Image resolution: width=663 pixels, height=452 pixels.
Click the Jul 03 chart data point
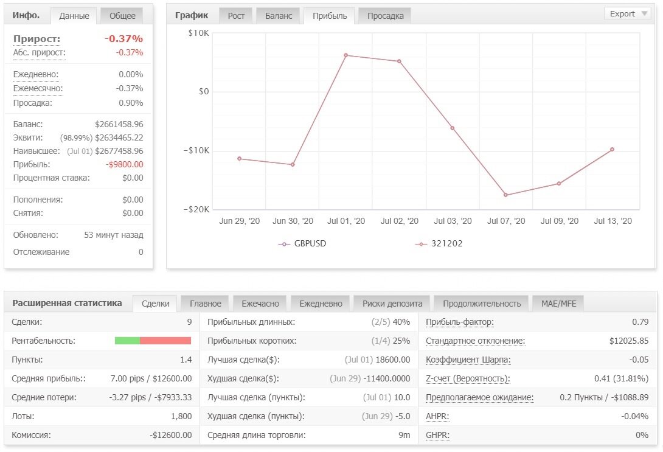coord(453,128)
